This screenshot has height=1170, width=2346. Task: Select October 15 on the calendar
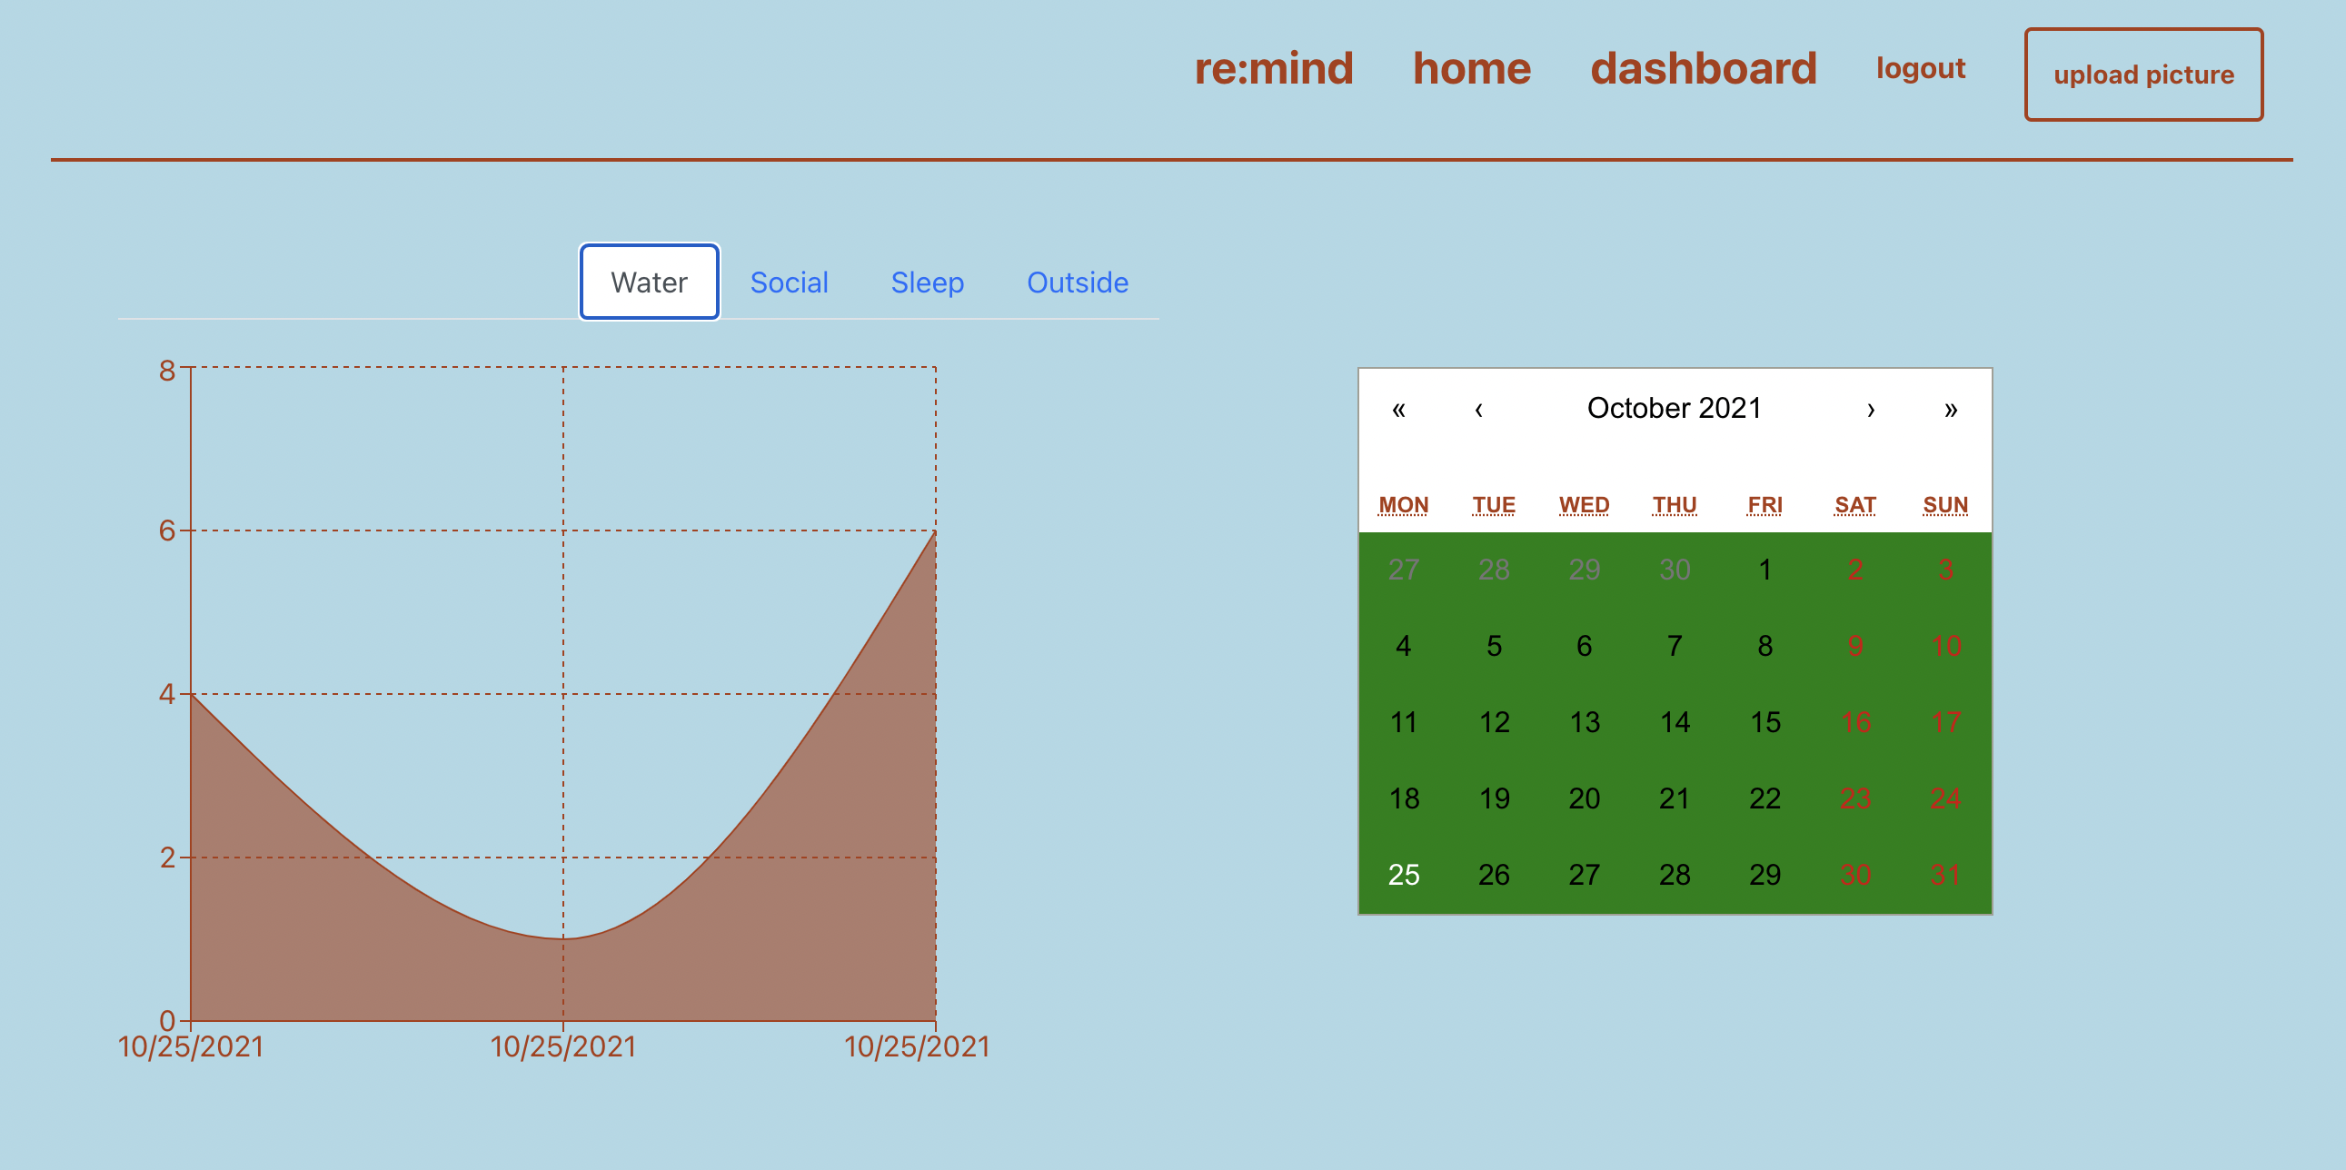tap(1765, 721)
